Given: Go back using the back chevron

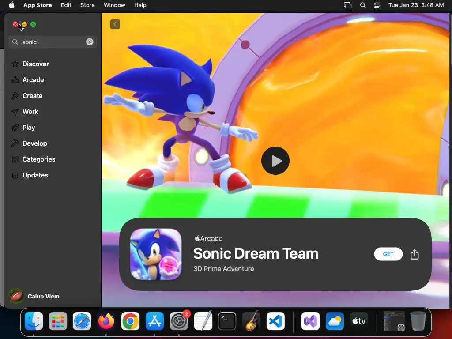Looking at the screenshot, I should [115, 24].
